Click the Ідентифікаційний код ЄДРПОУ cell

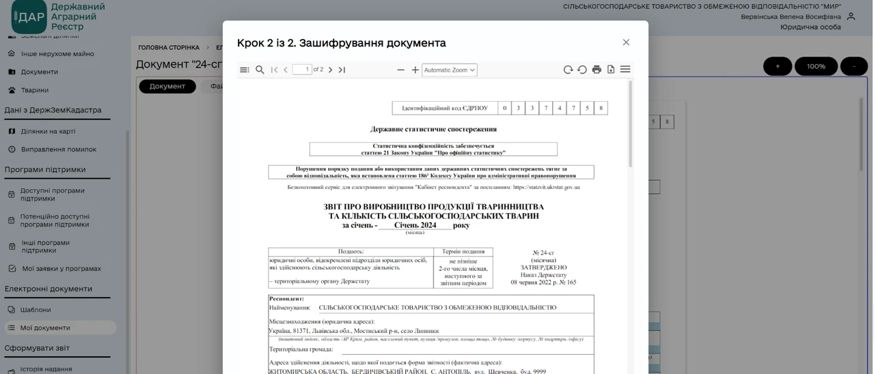point(446,109)
